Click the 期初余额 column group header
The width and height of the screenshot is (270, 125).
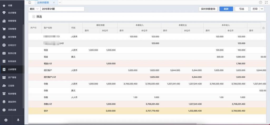click(x=100, y=25)
